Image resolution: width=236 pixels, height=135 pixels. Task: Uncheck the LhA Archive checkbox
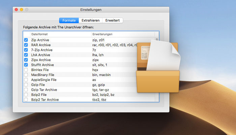point(26,55)
